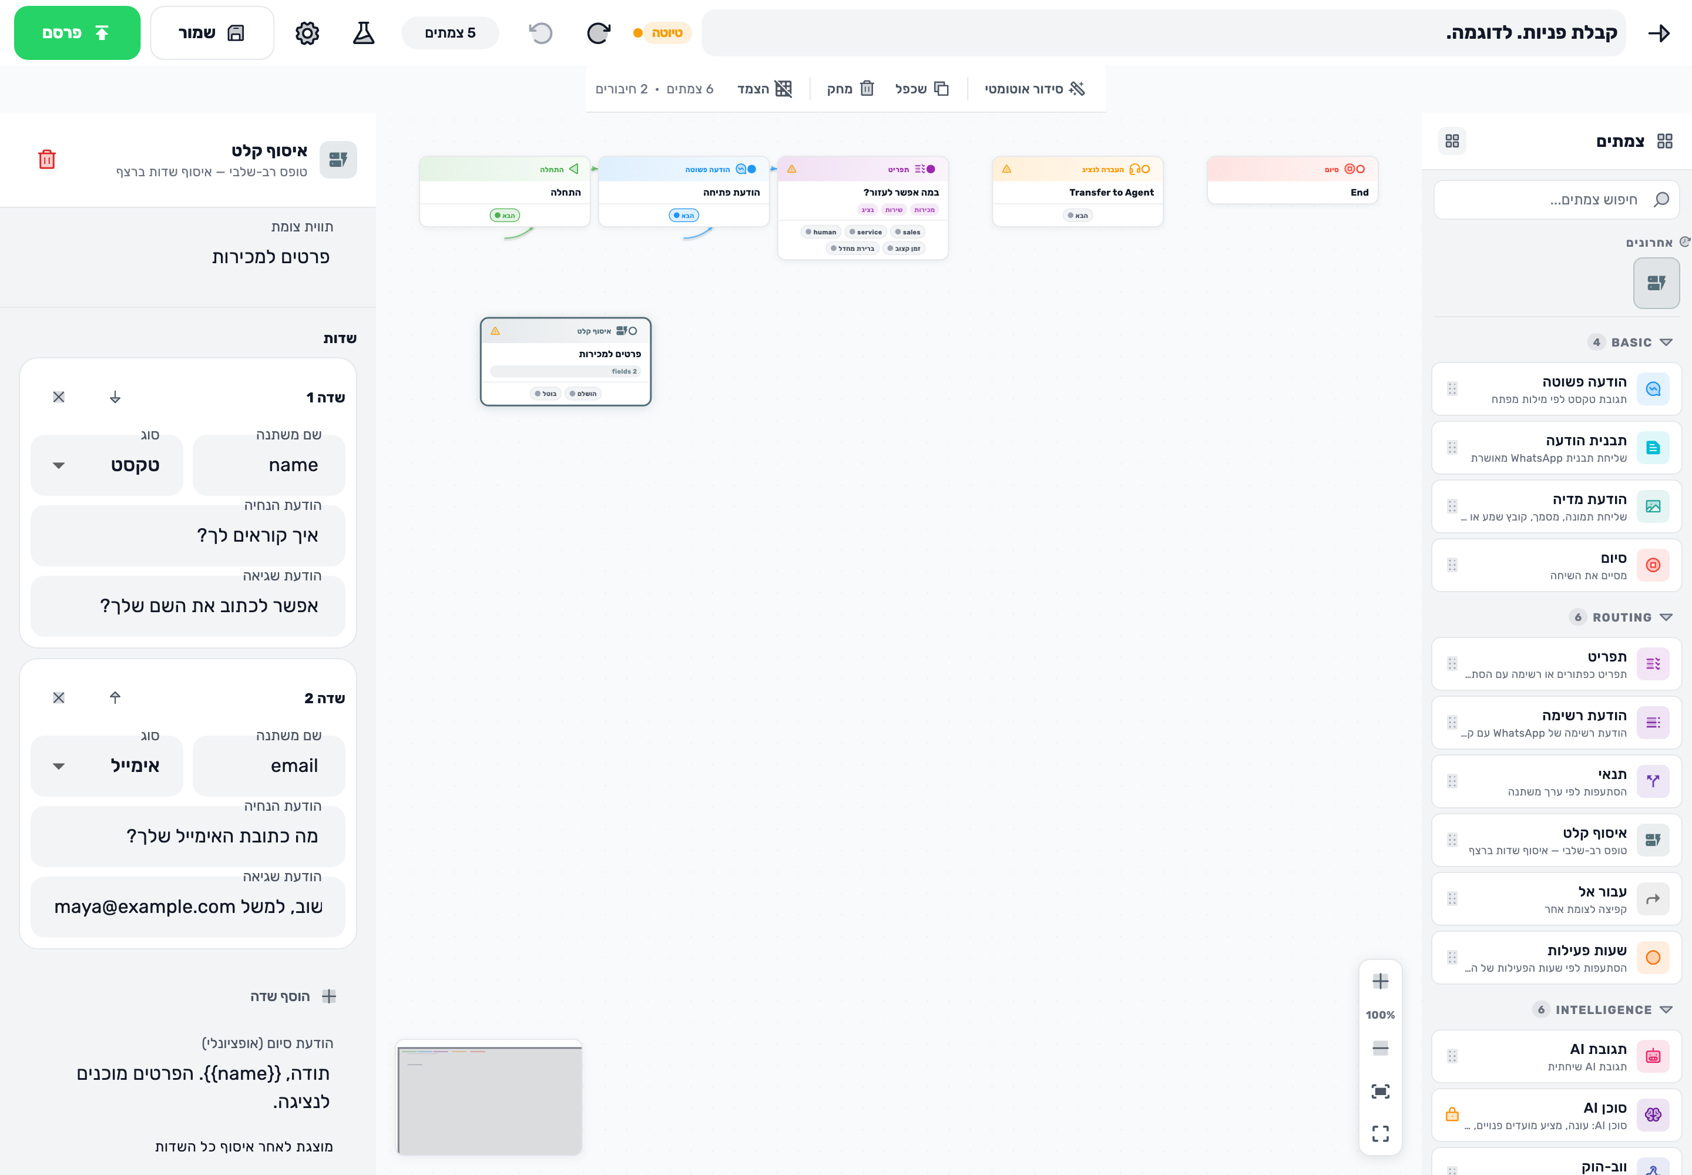Open the type dropdown showing טקסט

click(x=107, y=465)
